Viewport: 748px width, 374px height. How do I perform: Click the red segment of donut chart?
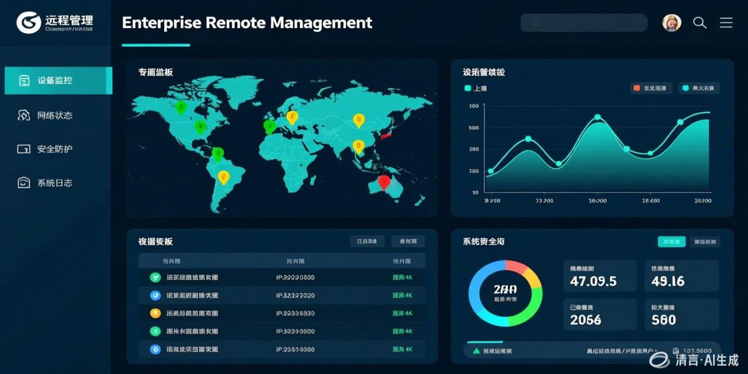click(517, 268)
